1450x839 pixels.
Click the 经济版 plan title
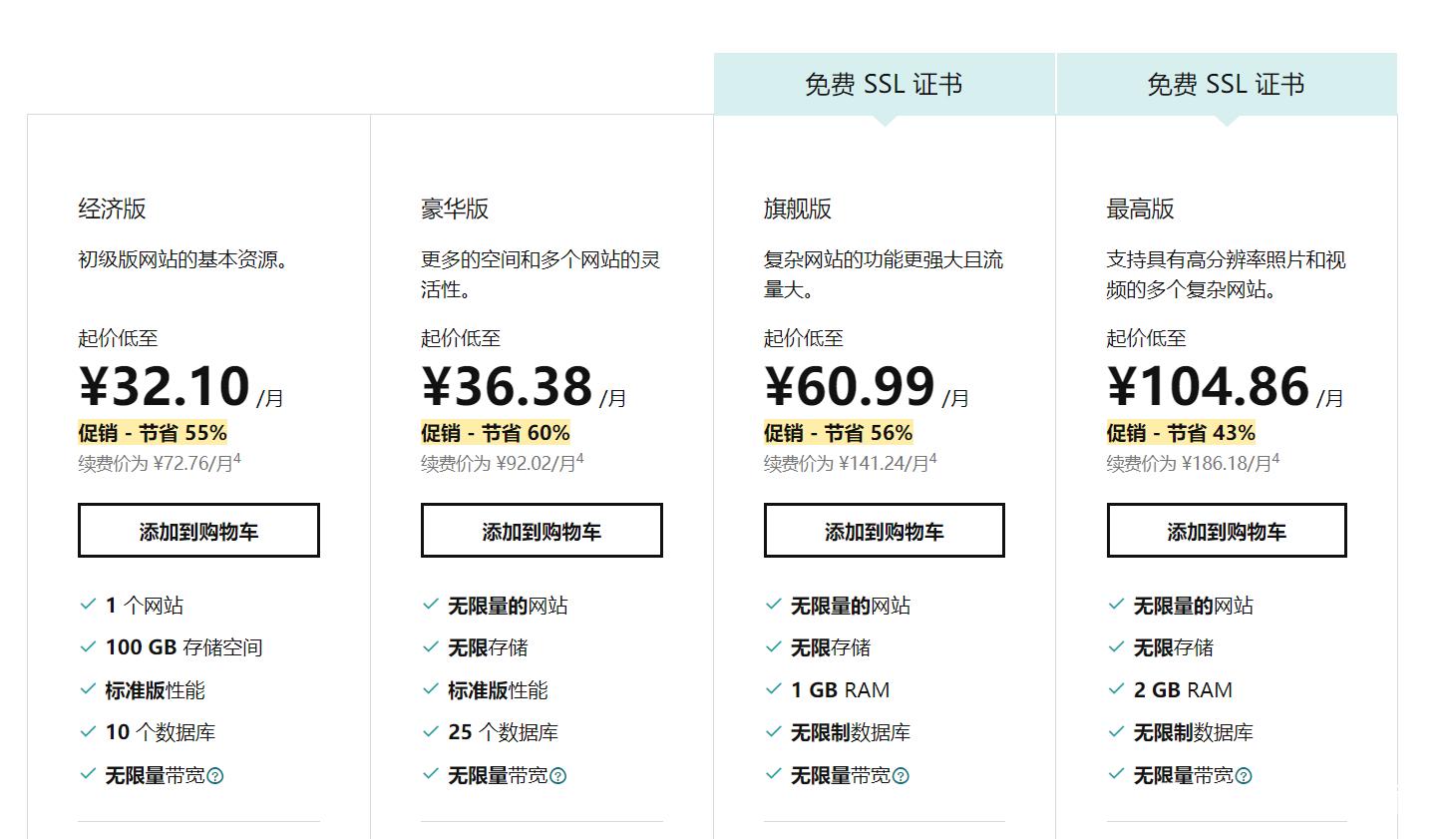click(x=113, y=209)
